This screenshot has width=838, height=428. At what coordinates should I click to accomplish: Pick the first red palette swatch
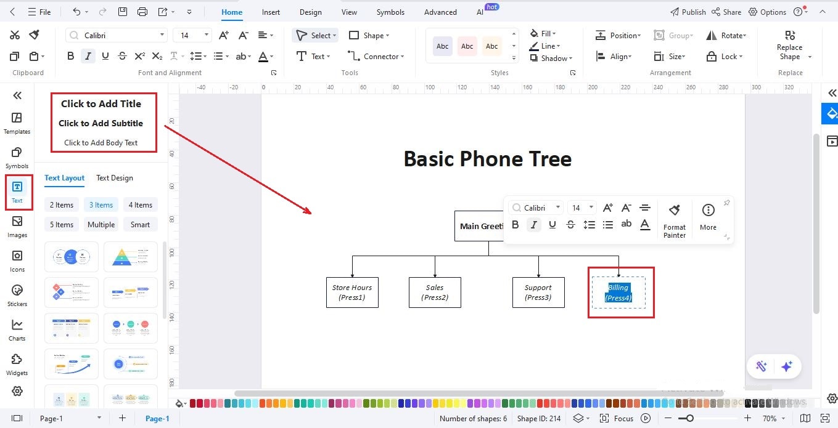tap(193, 403)
